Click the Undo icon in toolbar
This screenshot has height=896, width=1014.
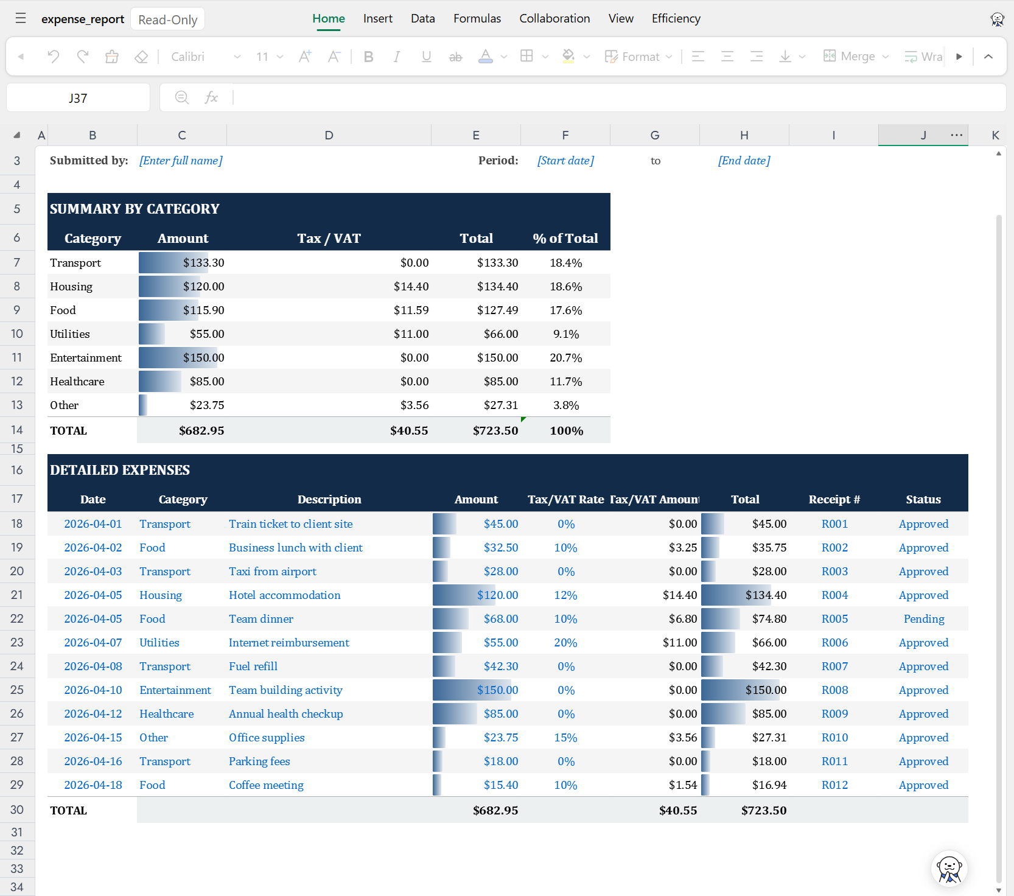click(x=54, y=57)
